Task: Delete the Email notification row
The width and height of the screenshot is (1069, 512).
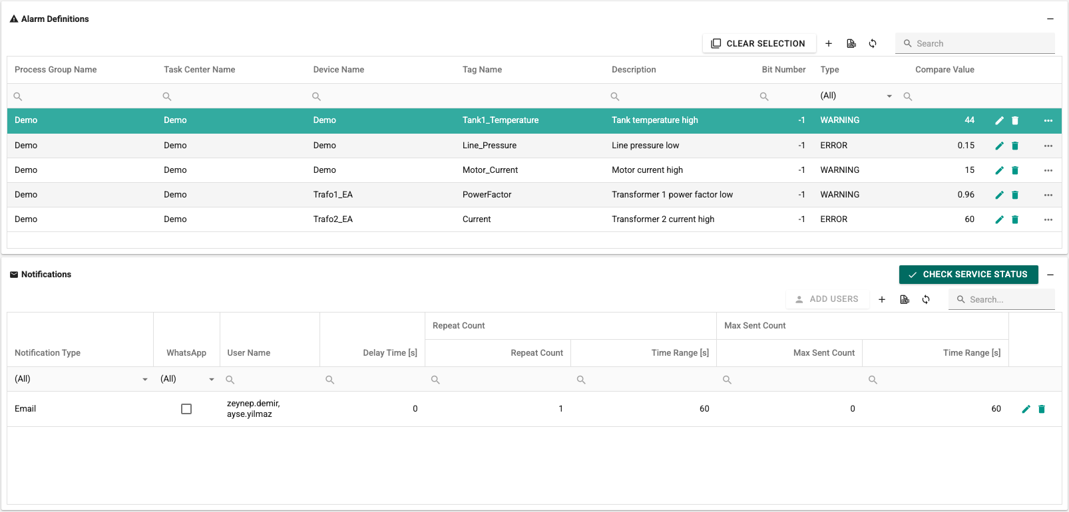Action: pos(1042,409)
